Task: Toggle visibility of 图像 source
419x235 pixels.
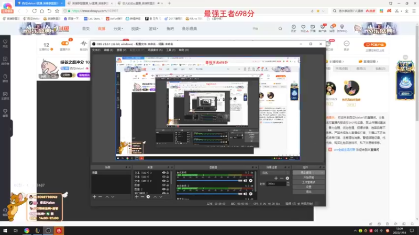Action: 164,185
